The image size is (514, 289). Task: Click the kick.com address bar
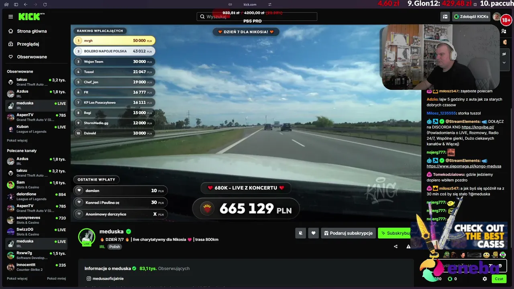tap(250, 4)
